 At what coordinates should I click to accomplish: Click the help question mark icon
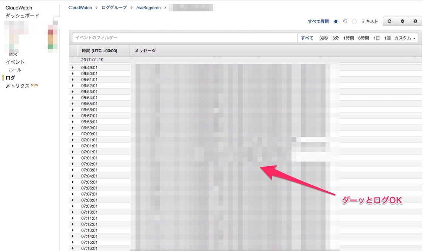point(415,21)
